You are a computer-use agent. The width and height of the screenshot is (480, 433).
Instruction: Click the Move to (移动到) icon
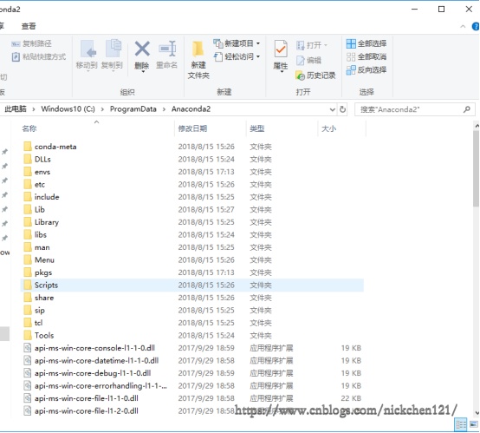(x=88, y=49)
